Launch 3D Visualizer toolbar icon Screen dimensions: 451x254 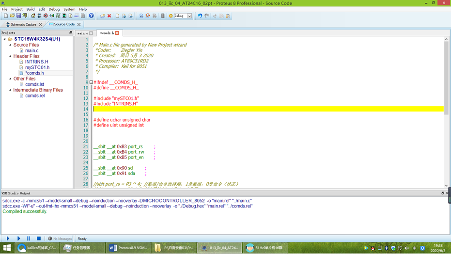tap(52, 16)
